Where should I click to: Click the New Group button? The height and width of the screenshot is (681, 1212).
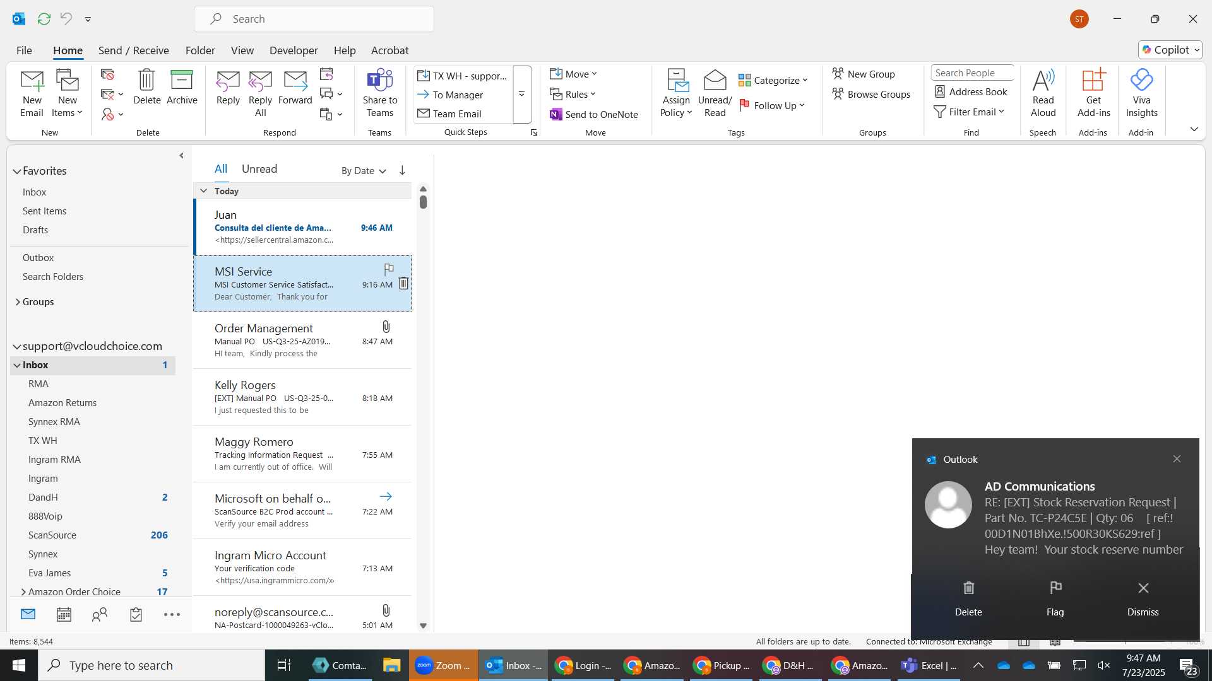[863, 74]
